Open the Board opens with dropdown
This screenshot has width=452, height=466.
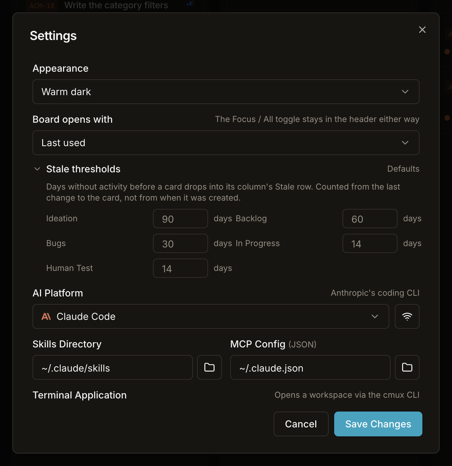coord(226,143)
